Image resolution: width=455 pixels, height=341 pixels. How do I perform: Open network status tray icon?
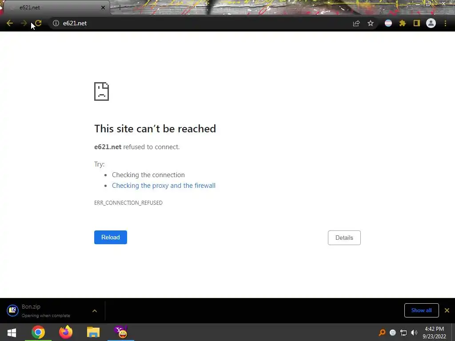[403, 333]
